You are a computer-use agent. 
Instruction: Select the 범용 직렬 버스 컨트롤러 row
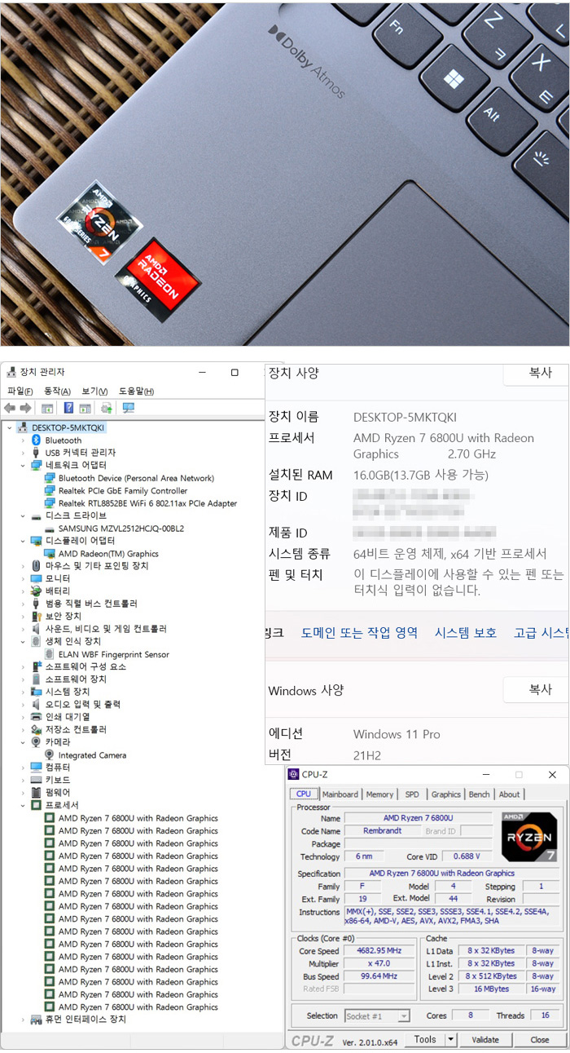pyautogui.click(x=90, y=604)
